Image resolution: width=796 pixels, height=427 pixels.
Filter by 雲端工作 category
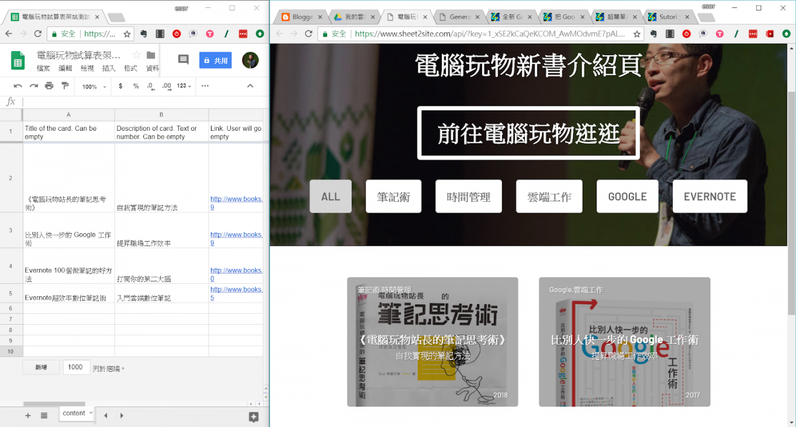tap(549, 196)
